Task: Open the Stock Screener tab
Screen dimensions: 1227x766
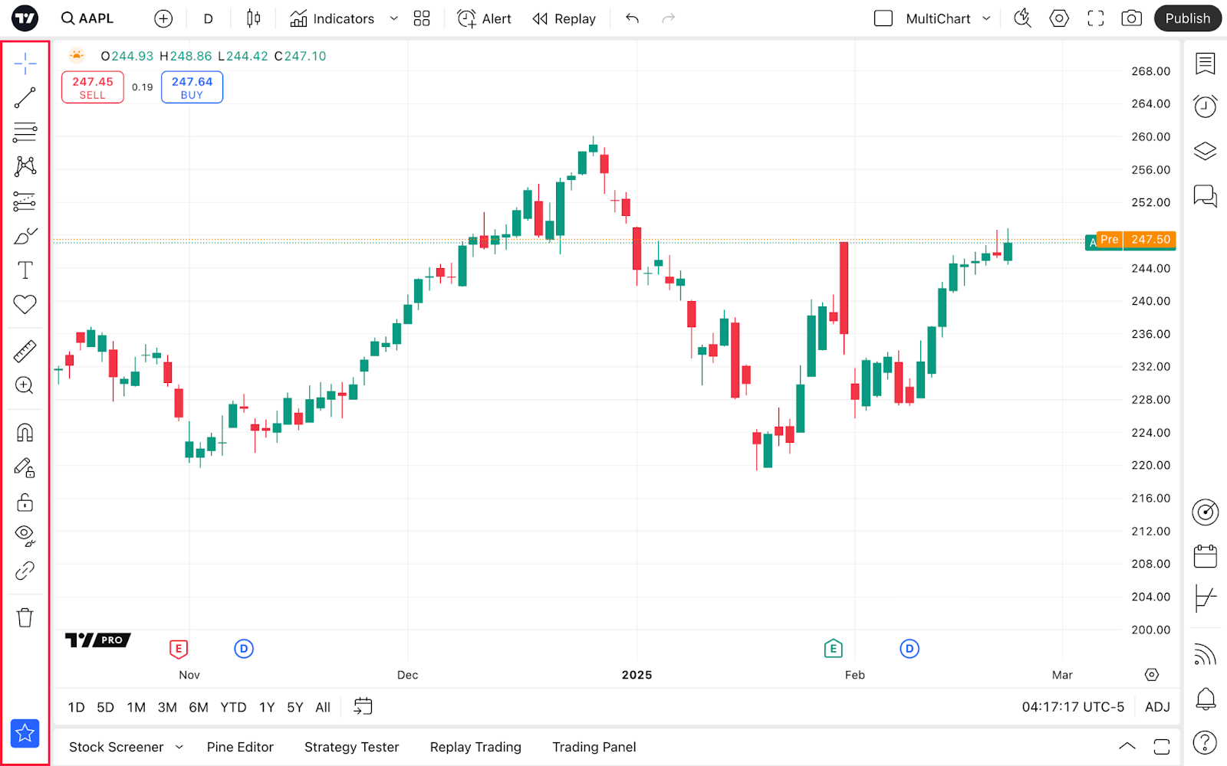Action: click(117, 747)
